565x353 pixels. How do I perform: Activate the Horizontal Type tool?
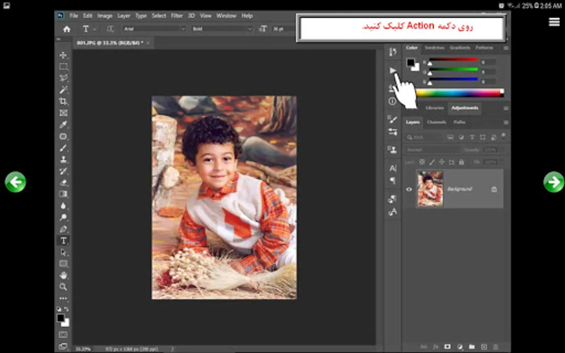pos(64,241)
